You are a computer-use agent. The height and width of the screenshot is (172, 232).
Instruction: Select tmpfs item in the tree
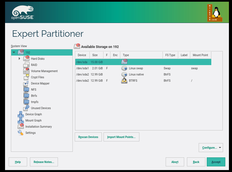coord(34,102)
